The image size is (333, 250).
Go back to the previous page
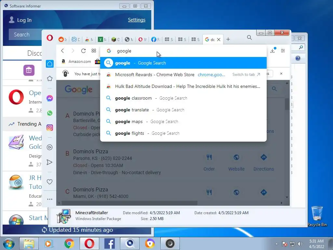[x=62, y=50]
